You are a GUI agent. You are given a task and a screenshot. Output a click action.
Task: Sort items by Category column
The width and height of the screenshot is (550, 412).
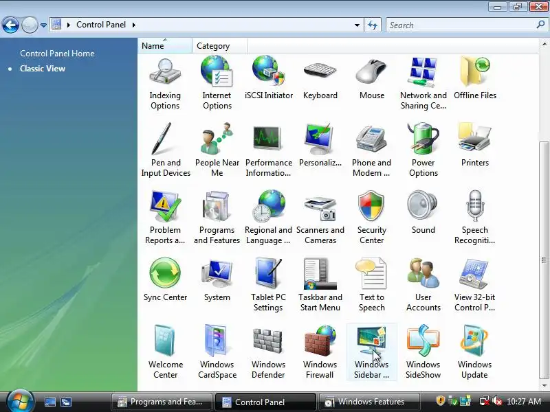click(x=219, y=46)
